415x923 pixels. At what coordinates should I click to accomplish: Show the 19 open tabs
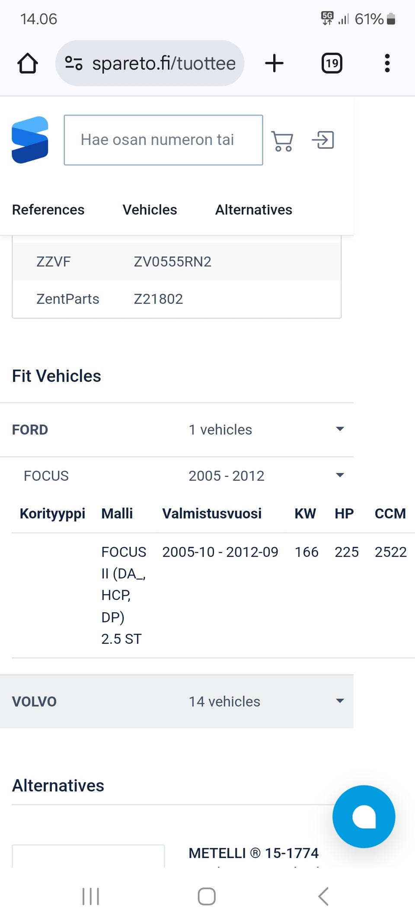pyautogui.click(x=332, y=63)
